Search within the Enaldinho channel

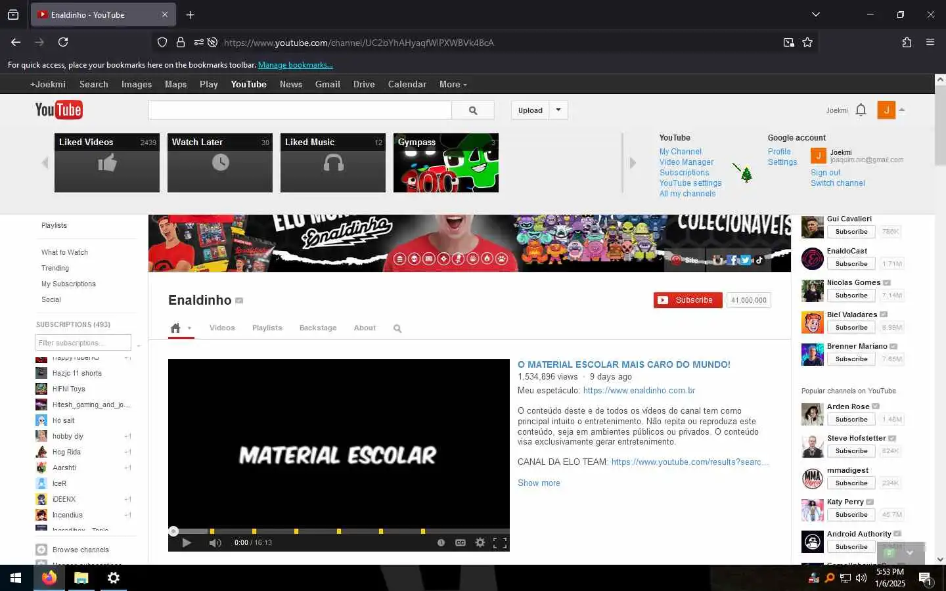(x=397, y=328)
